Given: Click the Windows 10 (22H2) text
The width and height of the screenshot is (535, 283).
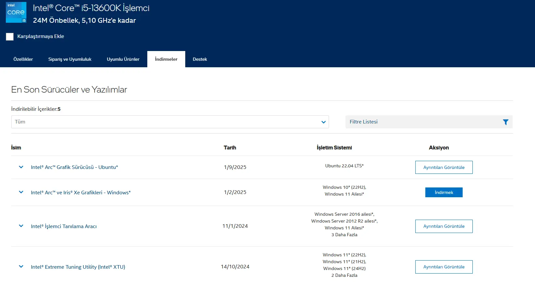Looking at the screenshot, I should coord(344,187).
